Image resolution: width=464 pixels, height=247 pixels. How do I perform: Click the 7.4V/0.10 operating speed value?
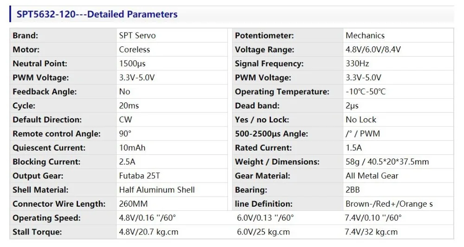click(373, 218)
